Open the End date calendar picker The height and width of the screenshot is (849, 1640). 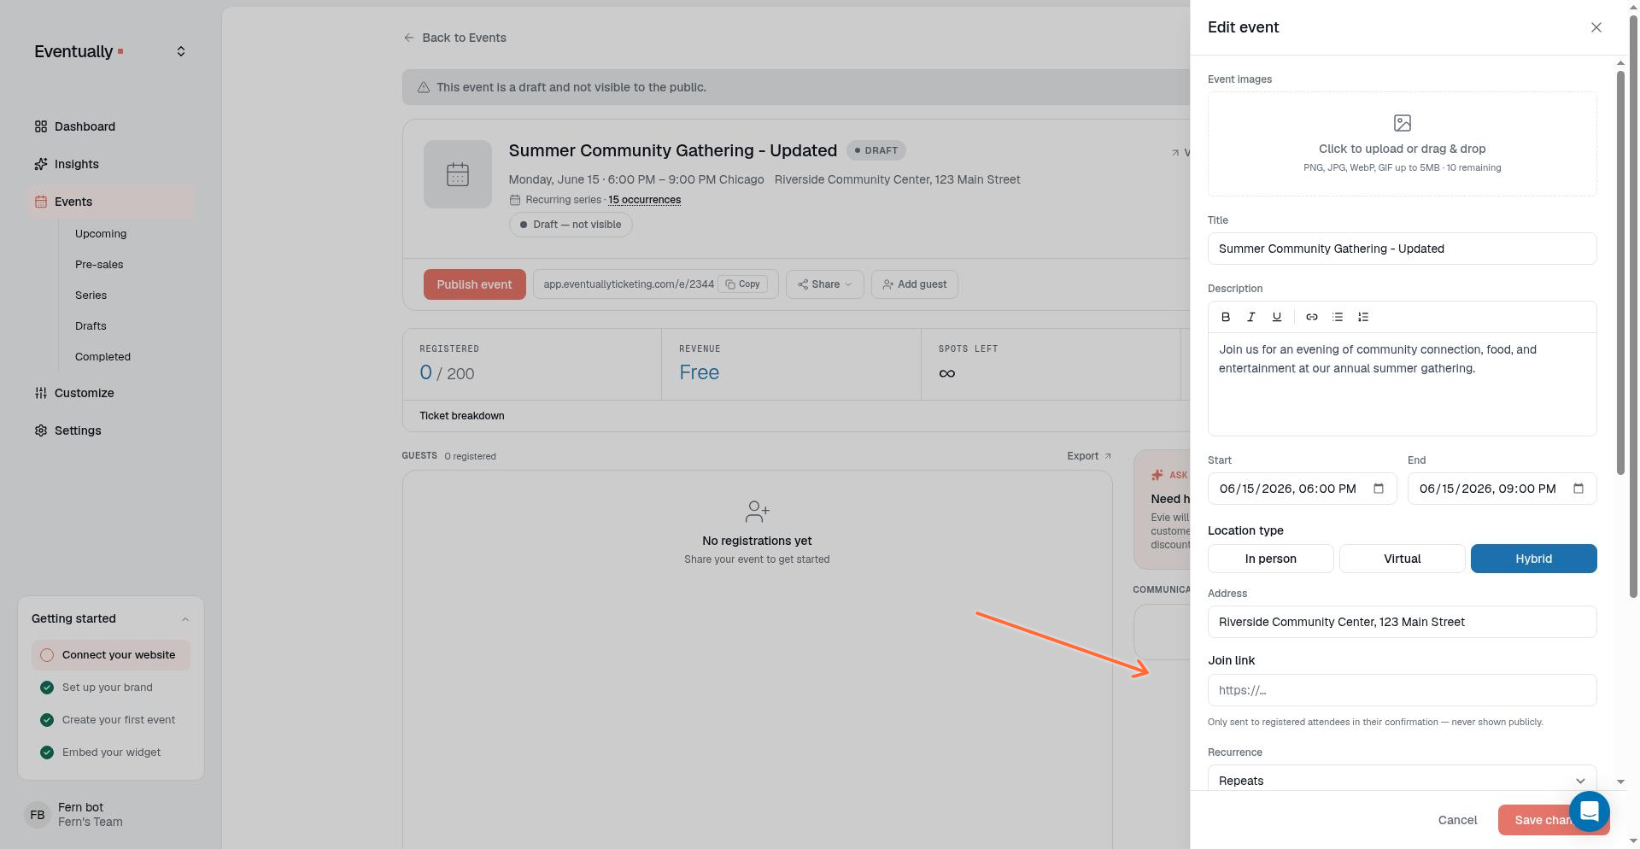click(x=1578, y=489)
